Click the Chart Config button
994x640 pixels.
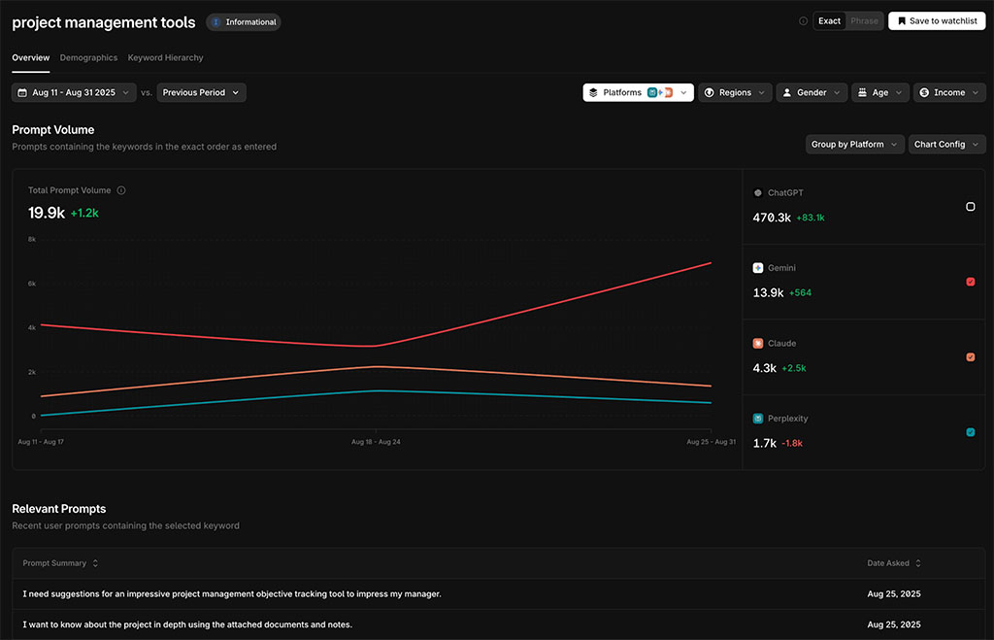(x=946, y=144)
